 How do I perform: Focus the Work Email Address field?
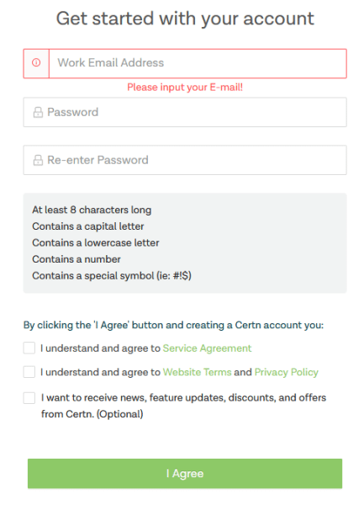[198, 63]
